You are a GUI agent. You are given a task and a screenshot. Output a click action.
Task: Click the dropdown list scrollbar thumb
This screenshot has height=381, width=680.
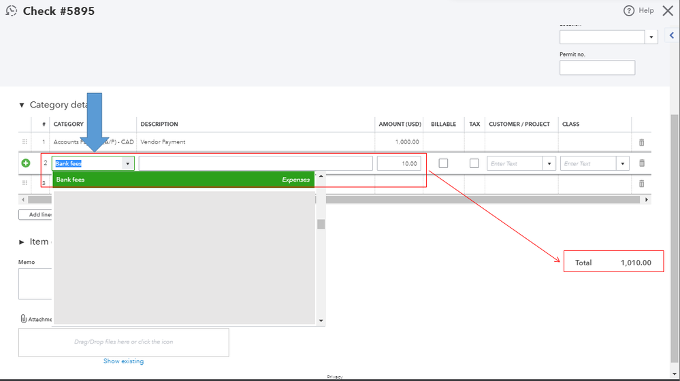(x=321, y=224)
